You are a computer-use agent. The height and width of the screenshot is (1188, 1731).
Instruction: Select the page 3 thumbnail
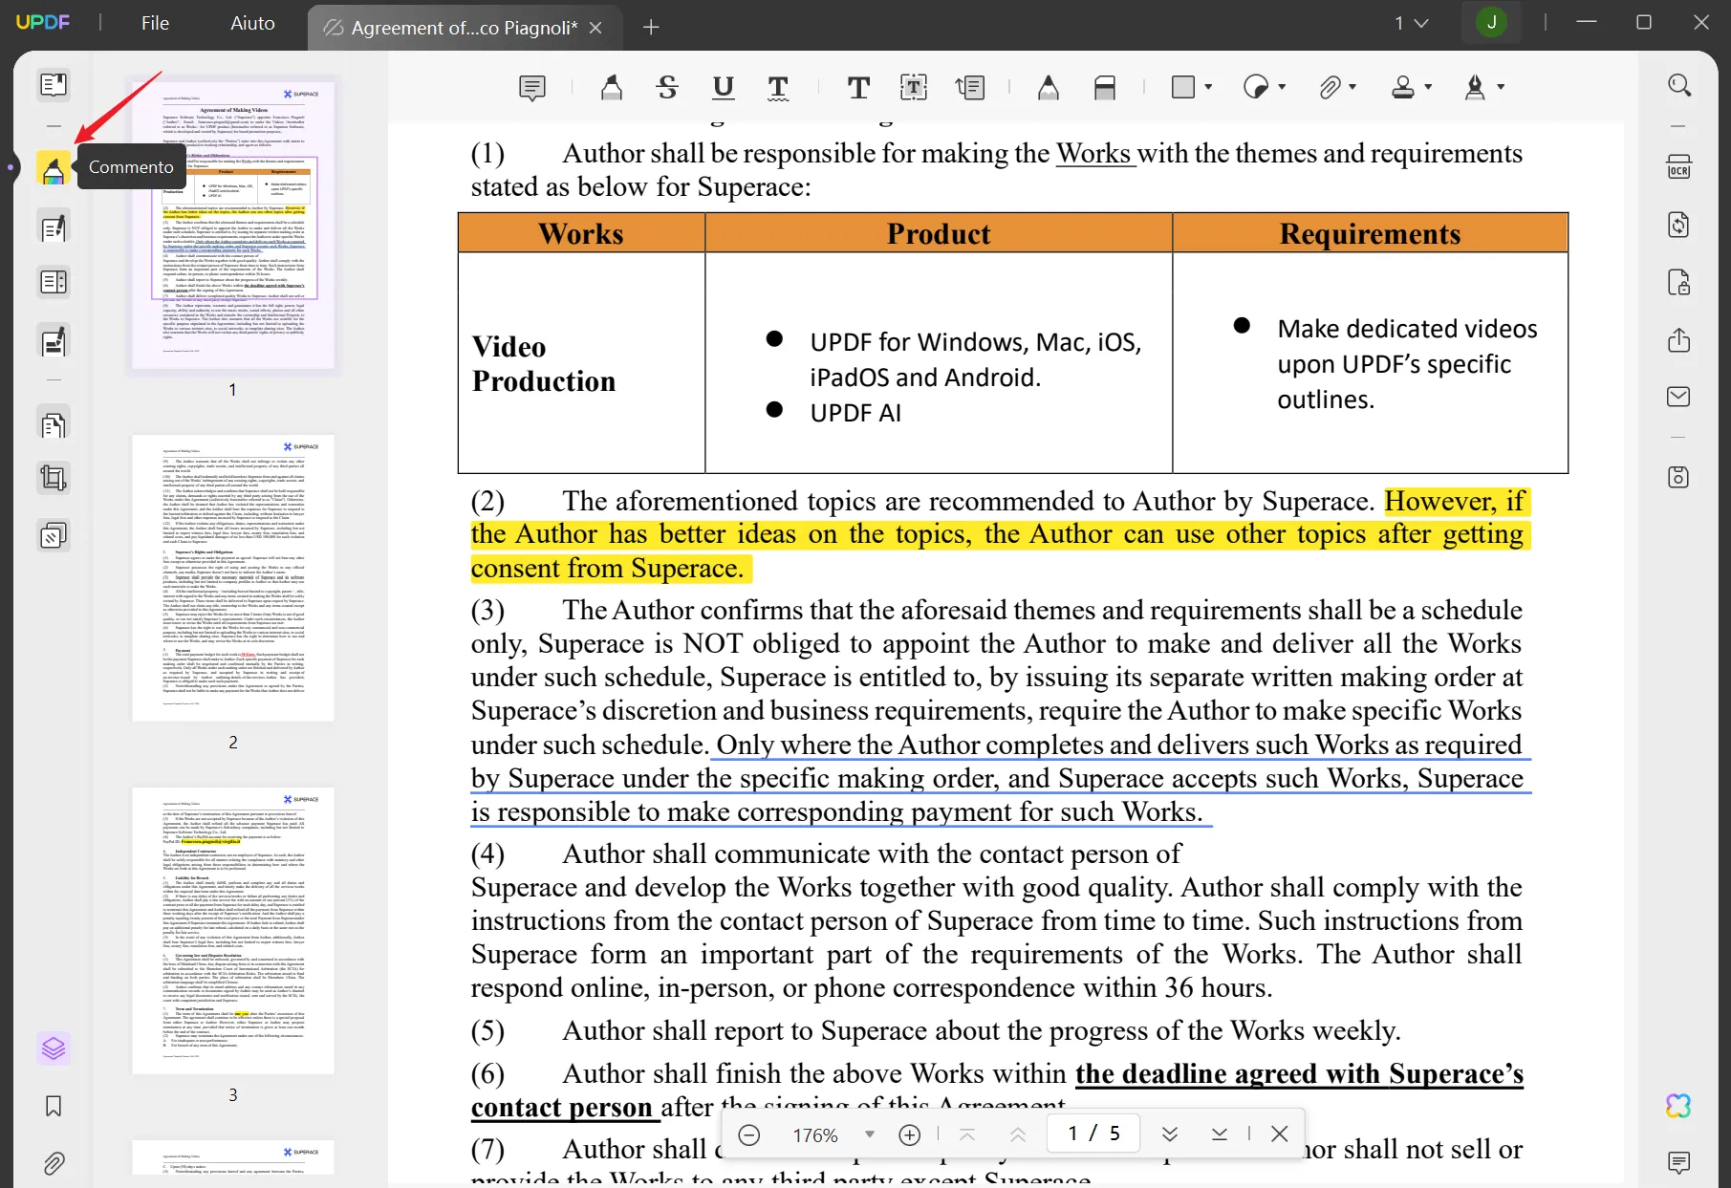coord(233,930)
